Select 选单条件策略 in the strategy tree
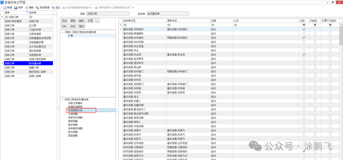This screenshot has height=160, width=343. pos(75,118)
